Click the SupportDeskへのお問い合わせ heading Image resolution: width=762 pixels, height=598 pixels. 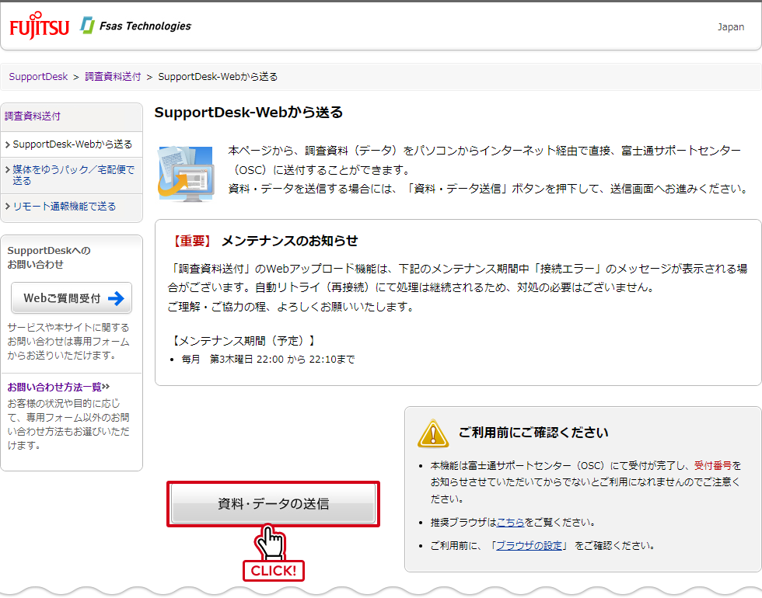pyautogui.click(x=48, y=257)
